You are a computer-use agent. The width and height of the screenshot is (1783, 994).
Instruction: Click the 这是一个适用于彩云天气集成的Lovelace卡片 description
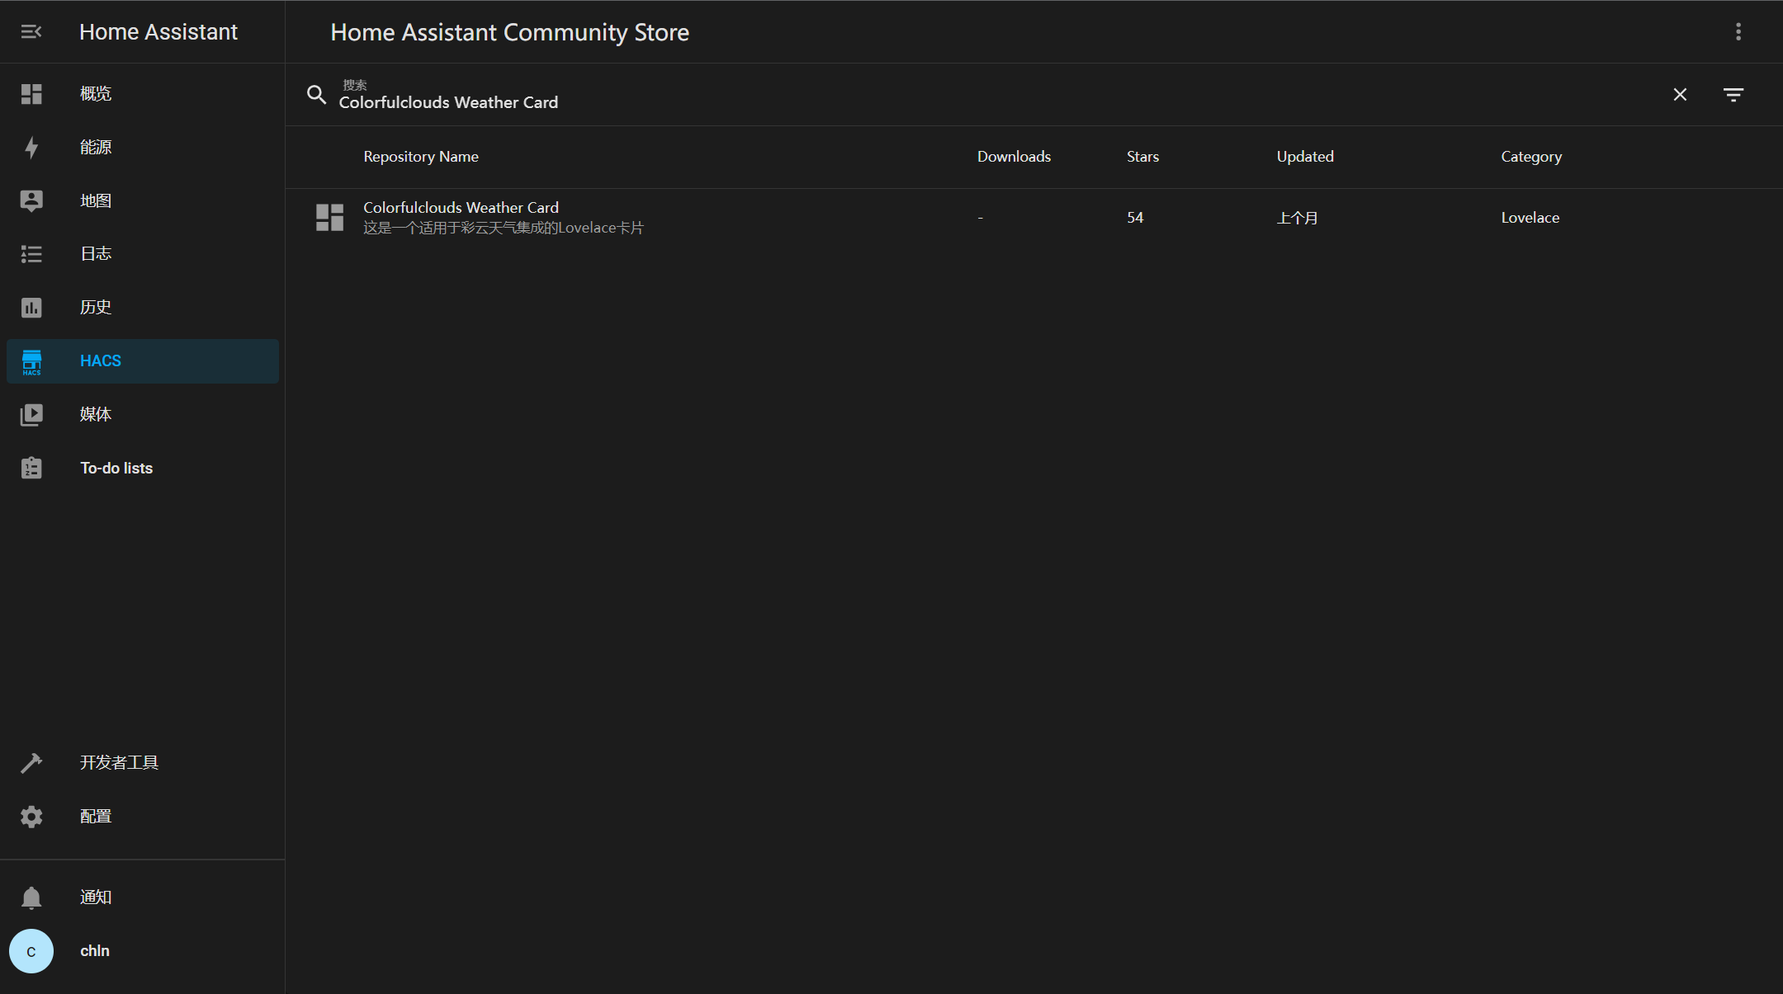(x=504, y=228)
